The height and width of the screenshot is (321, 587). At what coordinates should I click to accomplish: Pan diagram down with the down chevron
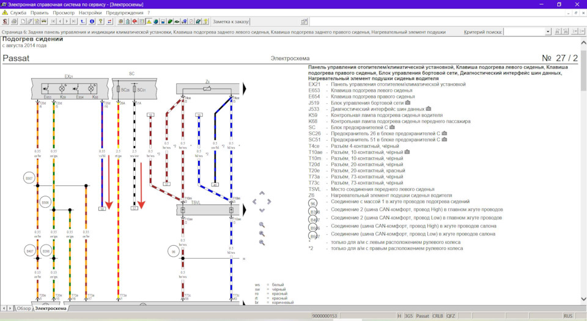[262, 210]
